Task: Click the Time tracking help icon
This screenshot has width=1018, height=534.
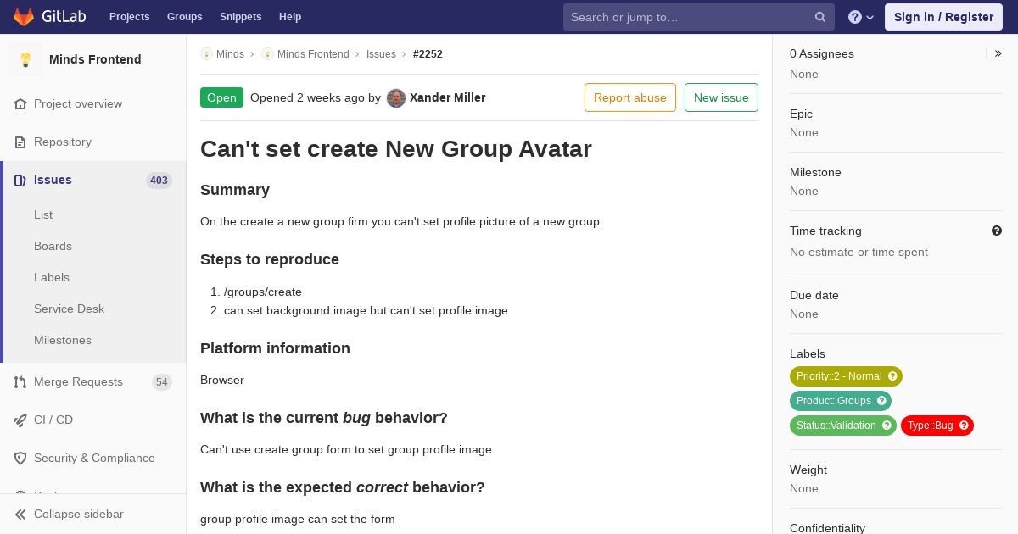Action: coord(997,231)
